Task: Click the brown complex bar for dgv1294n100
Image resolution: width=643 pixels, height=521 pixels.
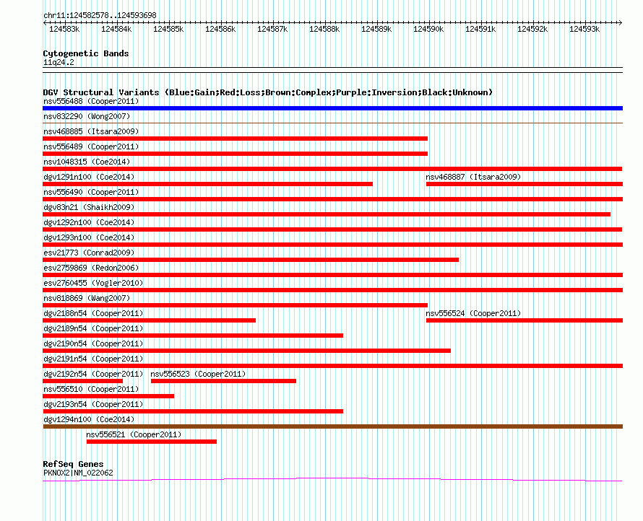Action: (x=332, y=426)
